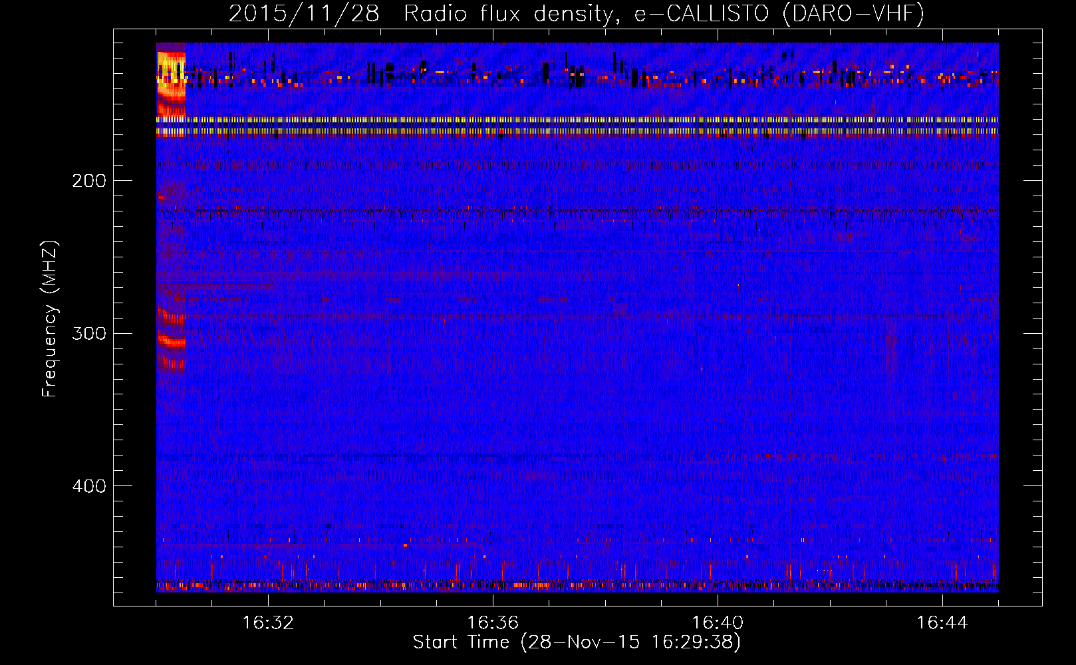Click the plot title "Radio flux density, e-CALLISTO (DARO-VHF)"

pyautogui.click(x=664, y=13)
